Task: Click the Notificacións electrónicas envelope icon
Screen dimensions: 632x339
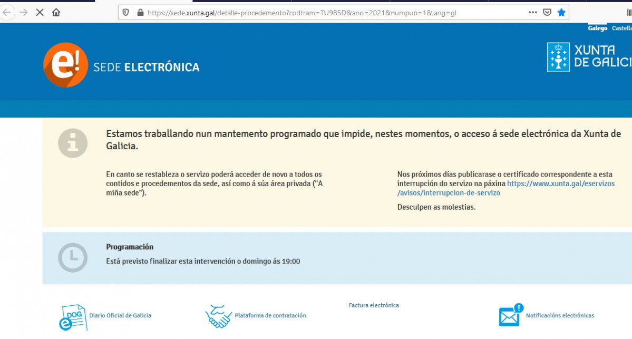Action: point(511,316)
